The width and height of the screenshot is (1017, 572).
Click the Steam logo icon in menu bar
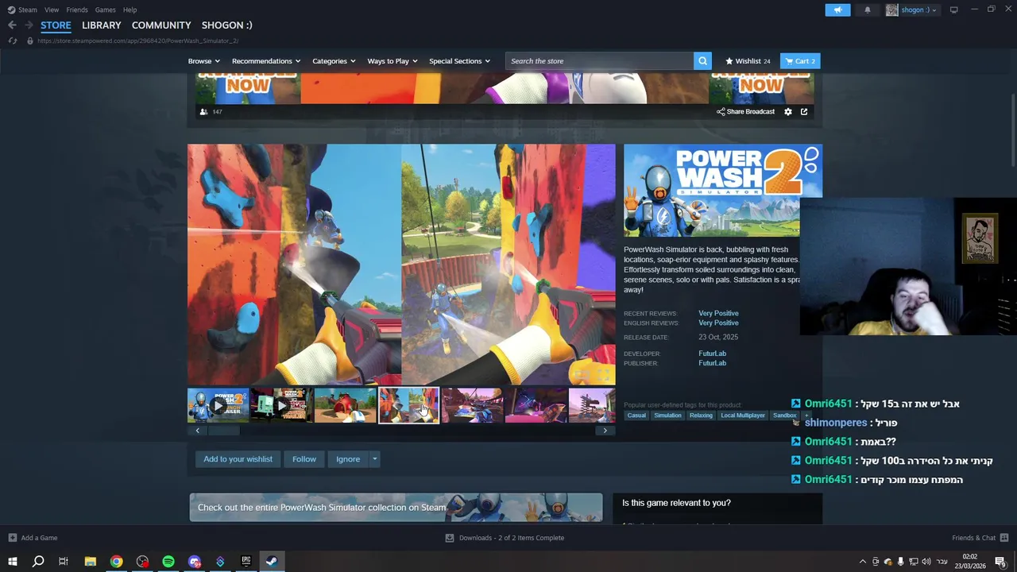[11, 10]
